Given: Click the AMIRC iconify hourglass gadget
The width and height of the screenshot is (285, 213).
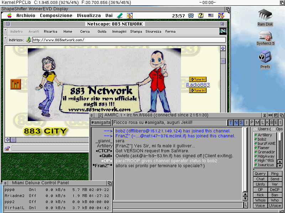Looking at the screenshot, I should pyautogui.click(x=265, y=115).
